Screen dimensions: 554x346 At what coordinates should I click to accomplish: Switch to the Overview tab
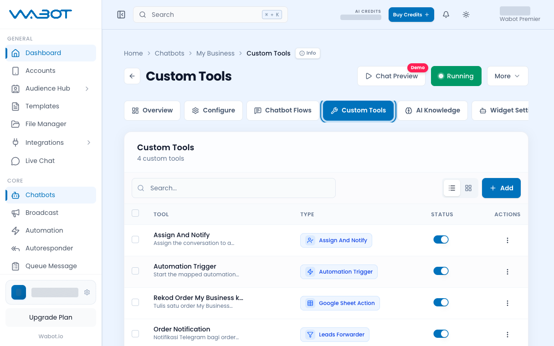[152, 111]
